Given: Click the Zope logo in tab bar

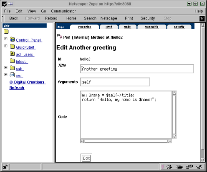Looking at the screenshot, I should click(61, 27).
